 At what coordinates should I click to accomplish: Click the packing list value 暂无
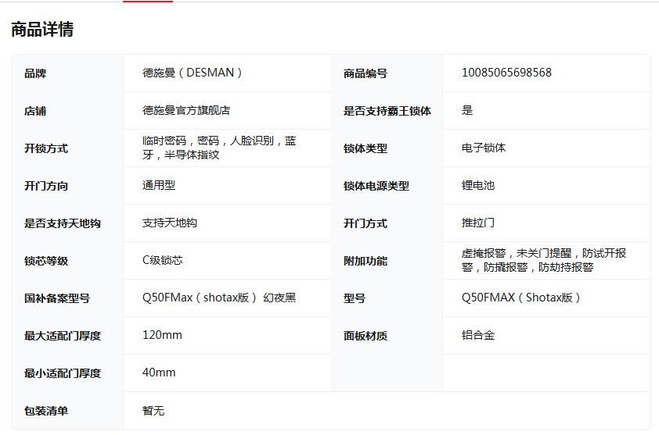[153, 411]
